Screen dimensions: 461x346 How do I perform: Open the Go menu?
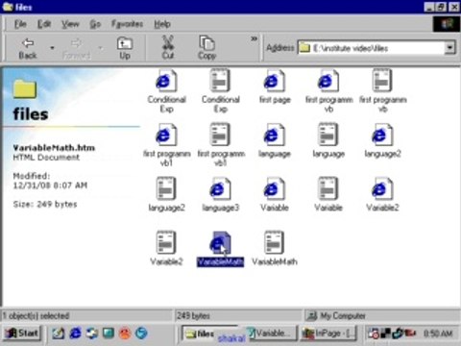pyautogui.click(x=95, y=24)
